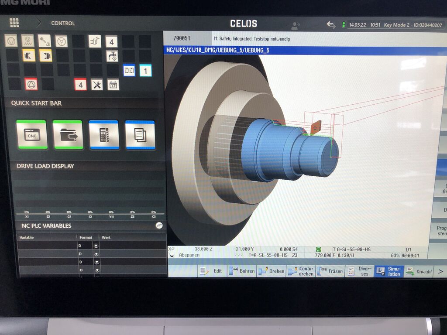Click the feed stop with wave icon
447x335 pixels.
pyautogui.click(x=28, y=41)
